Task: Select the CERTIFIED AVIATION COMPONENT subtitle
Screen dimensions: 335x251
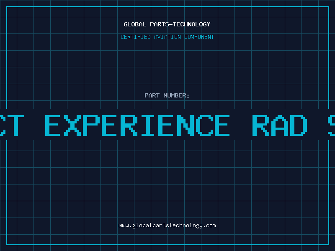Action: 167,37
